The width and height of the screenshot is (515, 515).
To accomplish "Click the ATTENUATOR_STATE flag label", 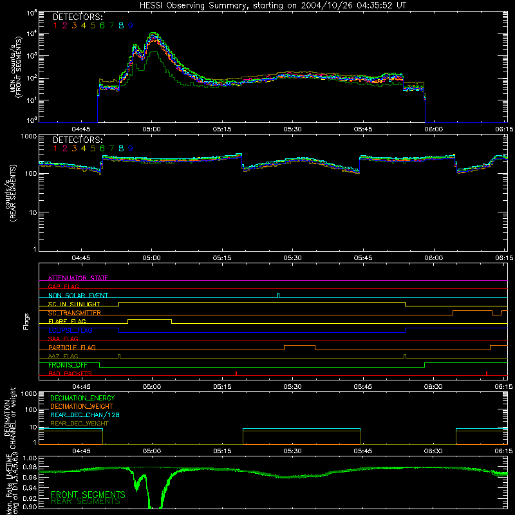I will pos(78,278).
